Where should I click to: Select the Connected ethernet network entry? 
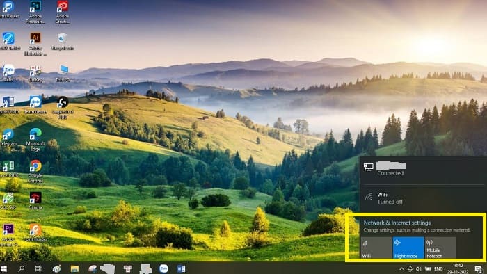tap(423, 170)
